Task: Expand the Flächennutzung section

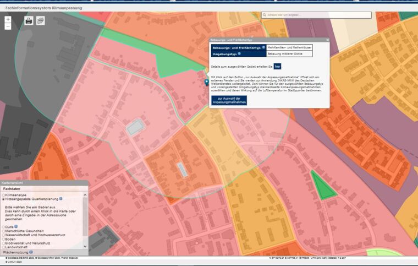Action: click(x=16, y=252)
